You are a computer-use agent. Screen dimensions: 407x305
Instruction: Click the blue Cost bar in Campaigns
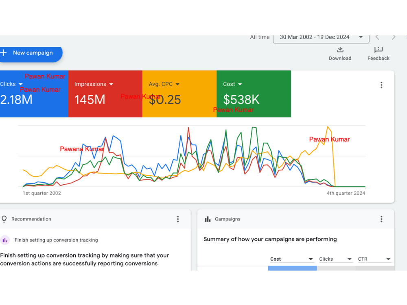point(292,268)
